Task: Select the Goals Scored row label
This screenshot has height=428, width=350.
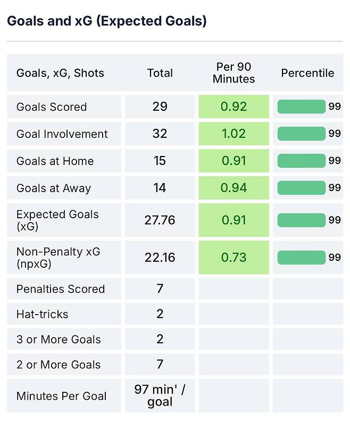Action: pyautogui.click(x=52, y=107)
